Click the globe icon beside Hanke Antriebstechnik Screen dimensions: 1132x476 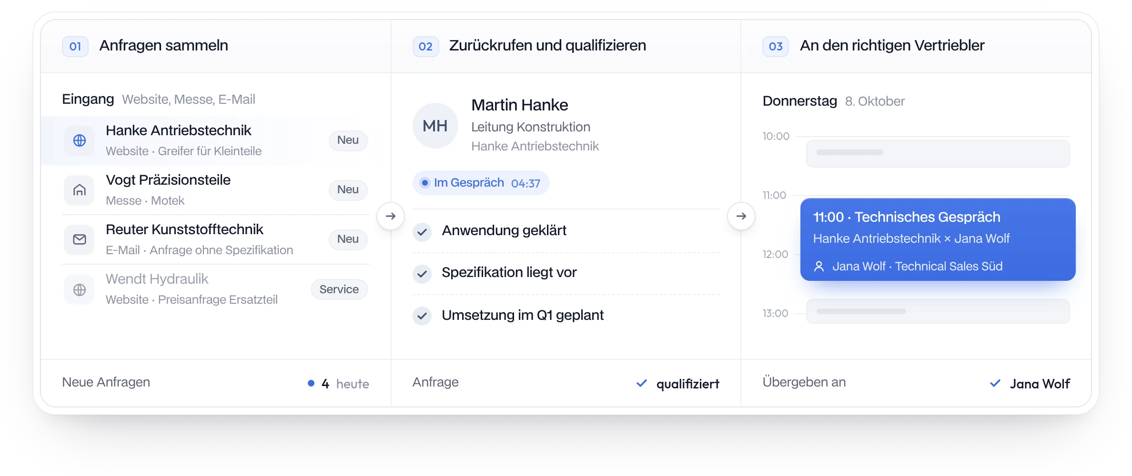click(80, 140)
